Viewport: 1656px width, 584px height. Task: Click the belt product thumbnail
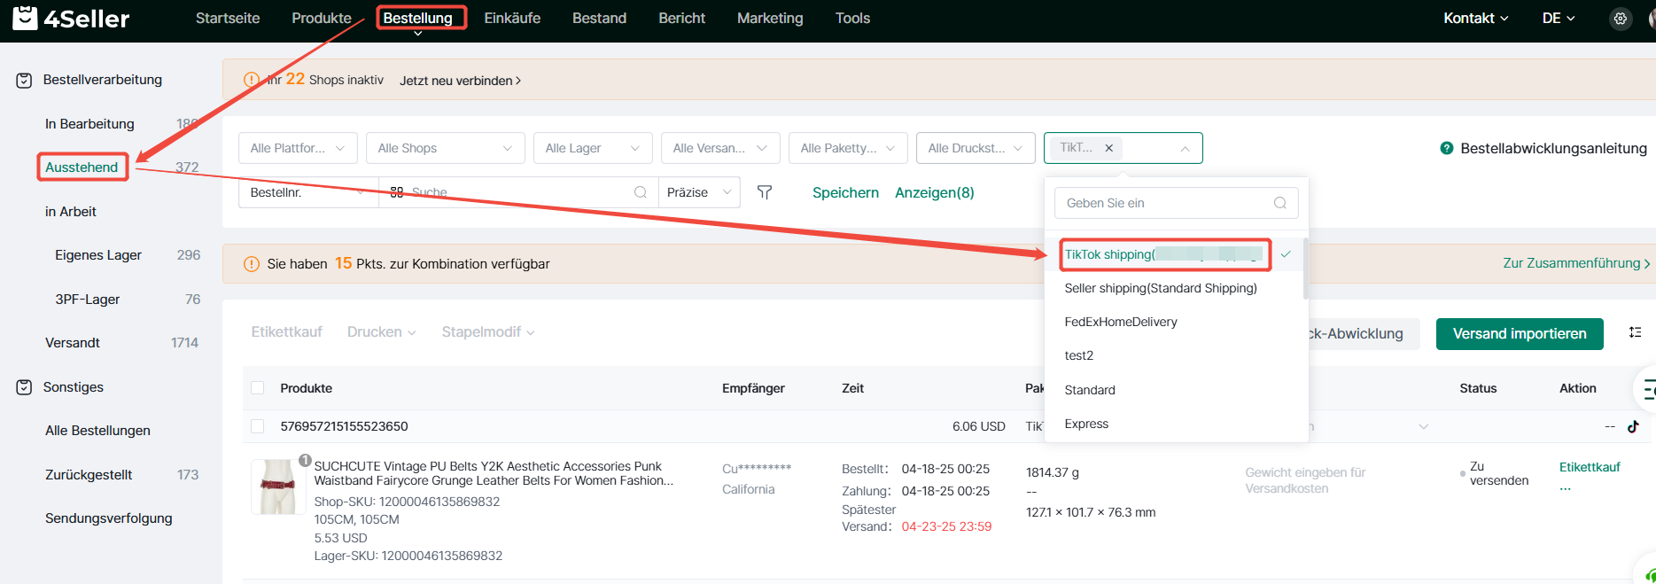277,487
